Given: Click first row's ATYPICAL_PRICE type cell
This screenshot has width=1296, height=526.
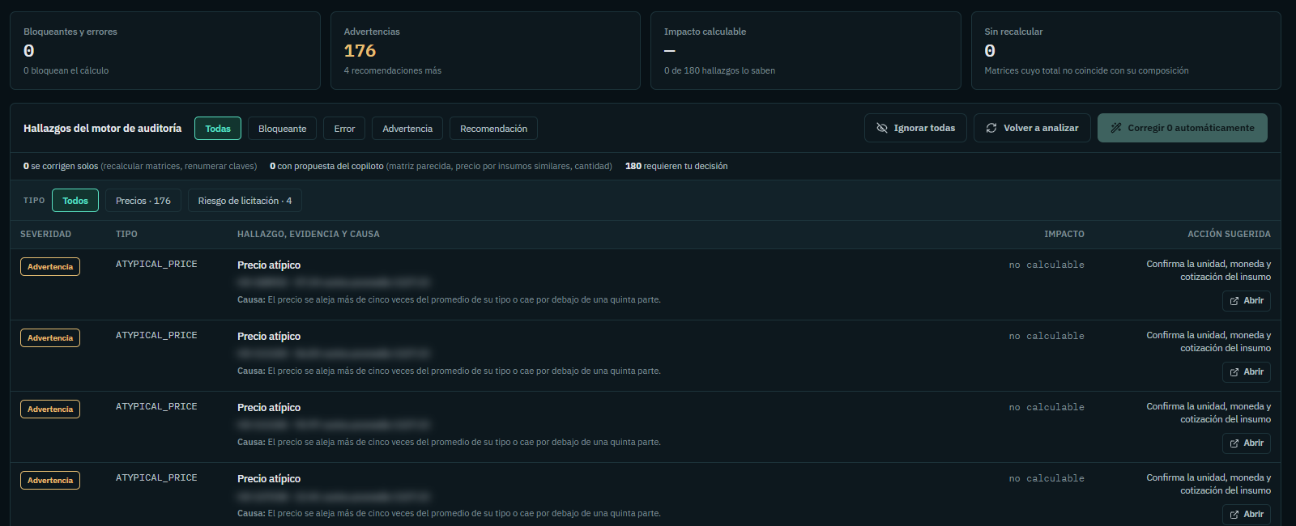Looking at the screenshot, I should pyautogui.click(x=156, y=264).
